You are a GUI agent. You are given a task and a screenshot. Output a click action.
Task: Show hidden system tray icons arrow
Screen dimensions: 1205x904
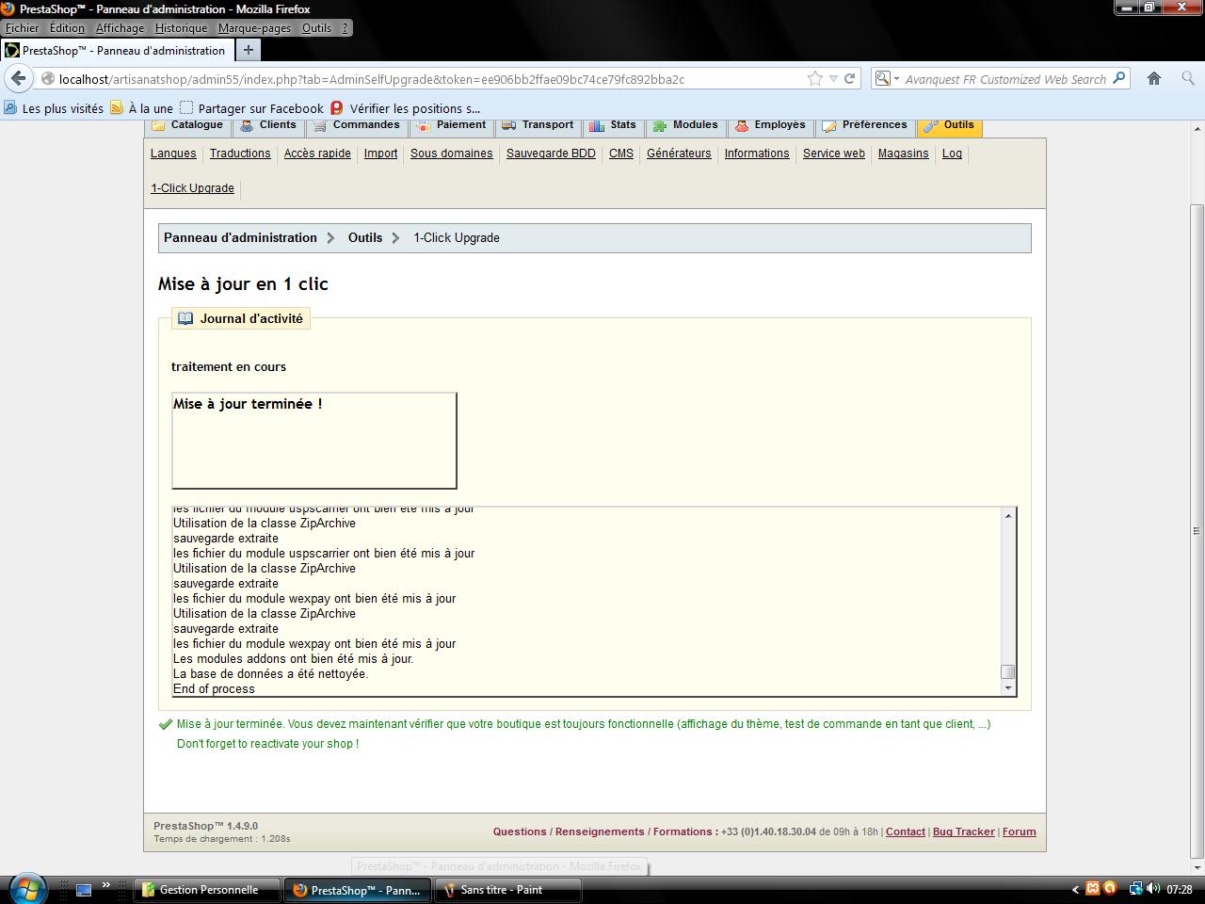tap(1075, 889)
